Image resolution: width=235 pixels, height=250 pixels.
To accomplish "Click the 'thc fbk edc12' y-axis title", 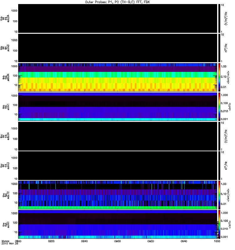I will pos(6,195).
